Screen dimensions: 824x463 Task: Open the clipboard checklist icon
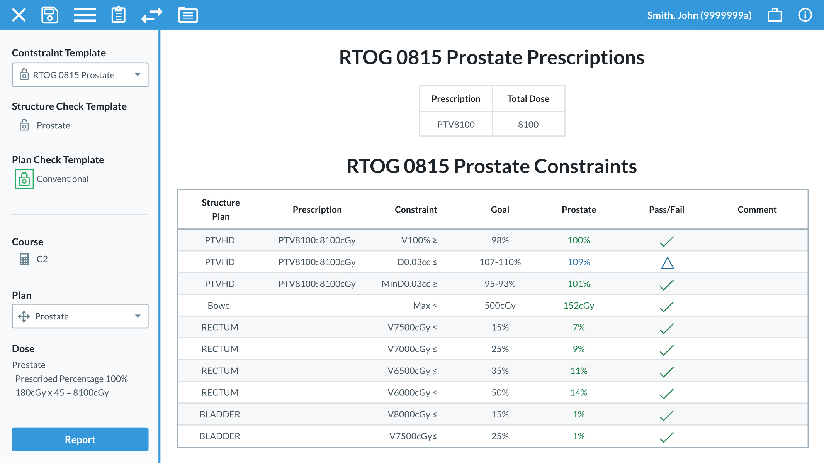click(x=118, y=15)
